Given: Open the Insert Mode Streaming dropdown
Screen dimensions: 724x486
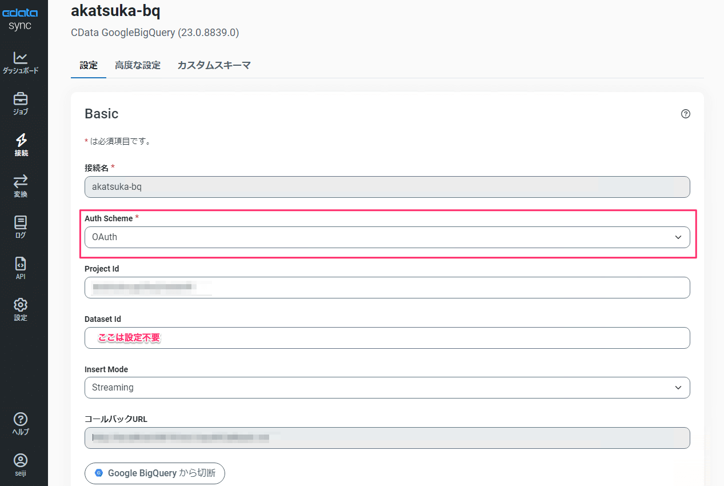Looking at the screenshot, I should pos(387,388).
